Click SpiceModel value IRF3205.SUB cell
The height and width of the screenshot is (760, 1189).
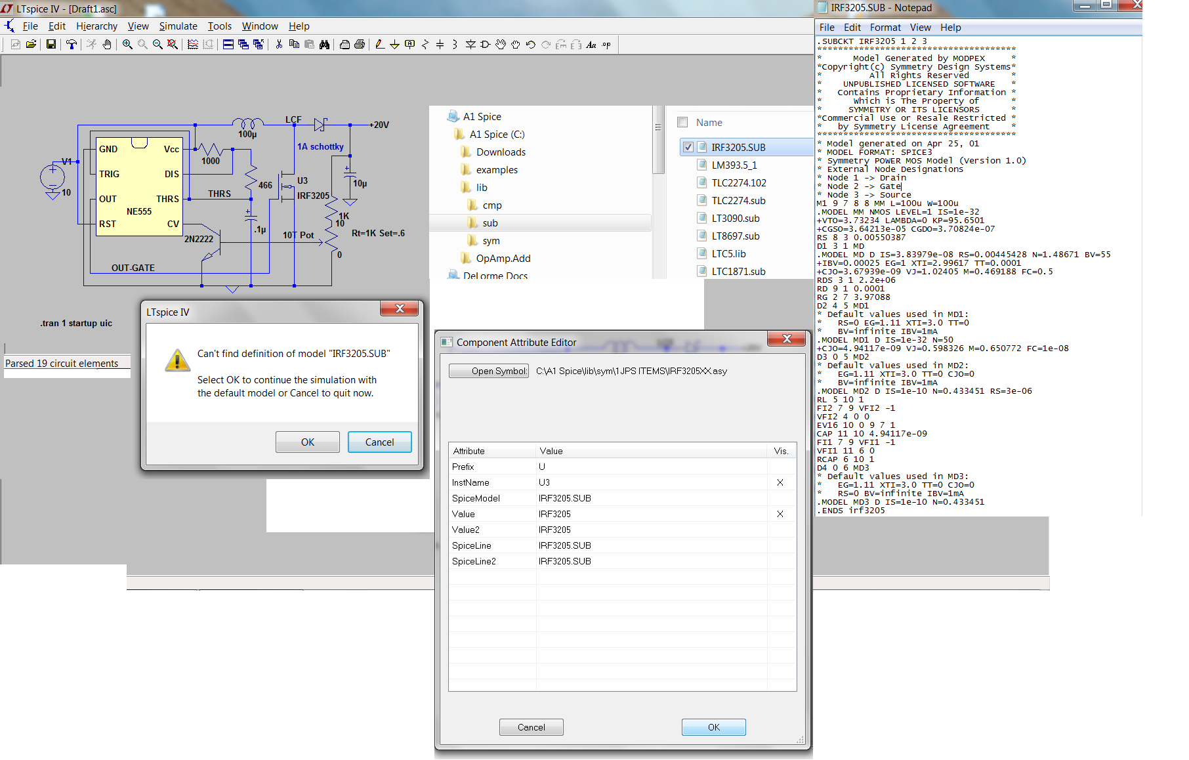coord(652,498)
